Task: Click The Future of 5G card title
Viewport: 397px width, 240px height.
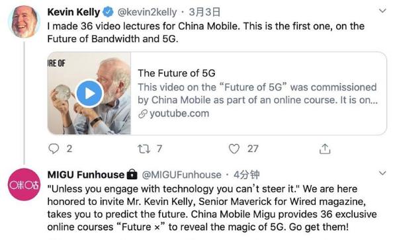Action: pyautogui.click(x=177, y=73)
